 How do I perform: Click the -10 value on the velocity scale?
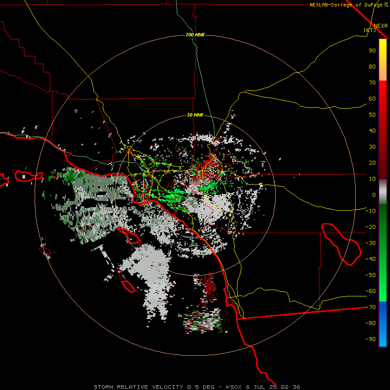(x=370, y=211)
